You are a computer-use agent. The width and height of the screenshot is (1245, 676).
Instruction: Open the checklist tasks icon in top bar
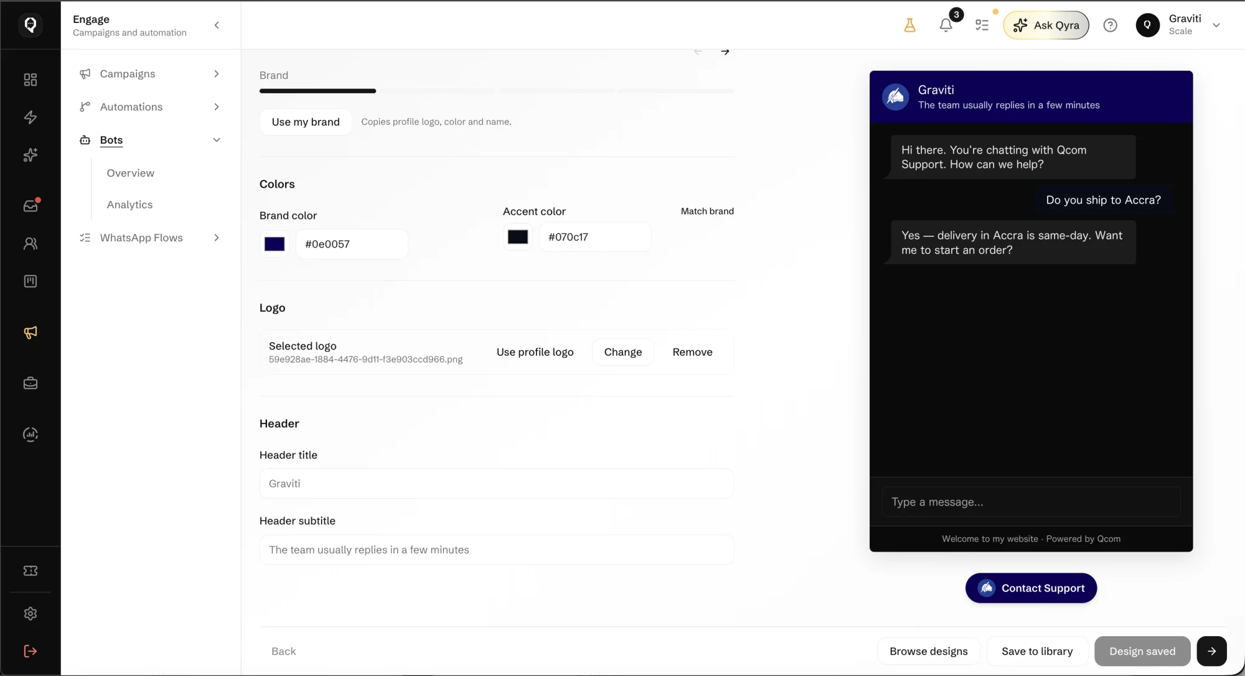(982, 25)
